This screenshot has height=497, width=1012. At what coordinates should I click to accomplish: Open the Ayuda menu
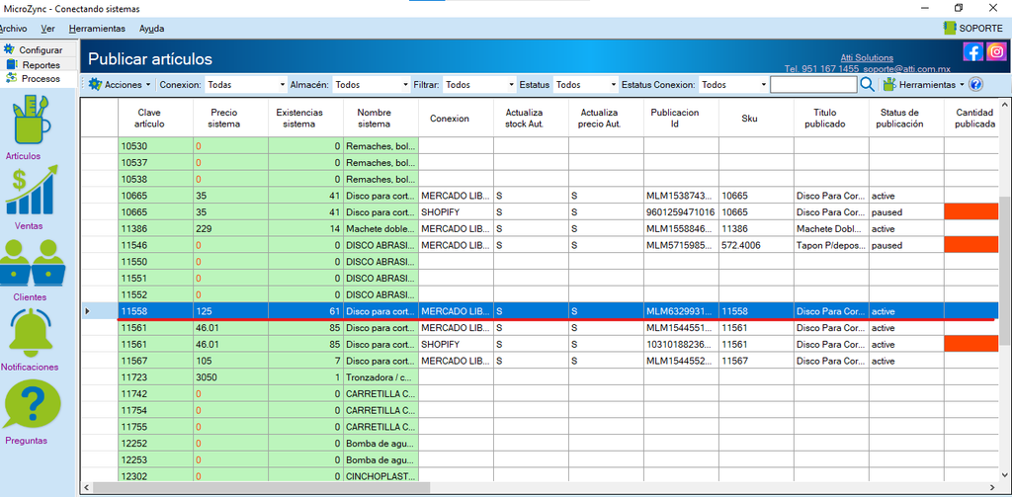151,29
